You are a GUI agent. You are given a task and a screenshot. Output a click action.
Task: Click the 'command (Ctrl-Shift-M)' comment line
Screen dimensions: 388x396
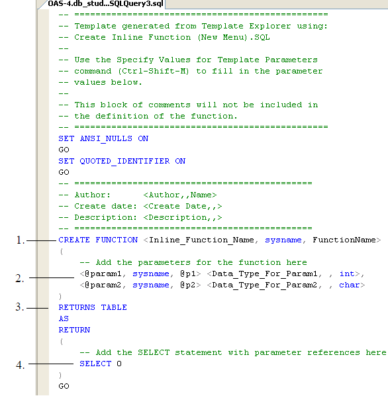tap(191, 71)
